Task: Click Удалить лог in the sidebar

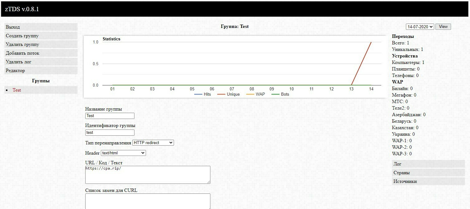Action: (x=41, y=62)
